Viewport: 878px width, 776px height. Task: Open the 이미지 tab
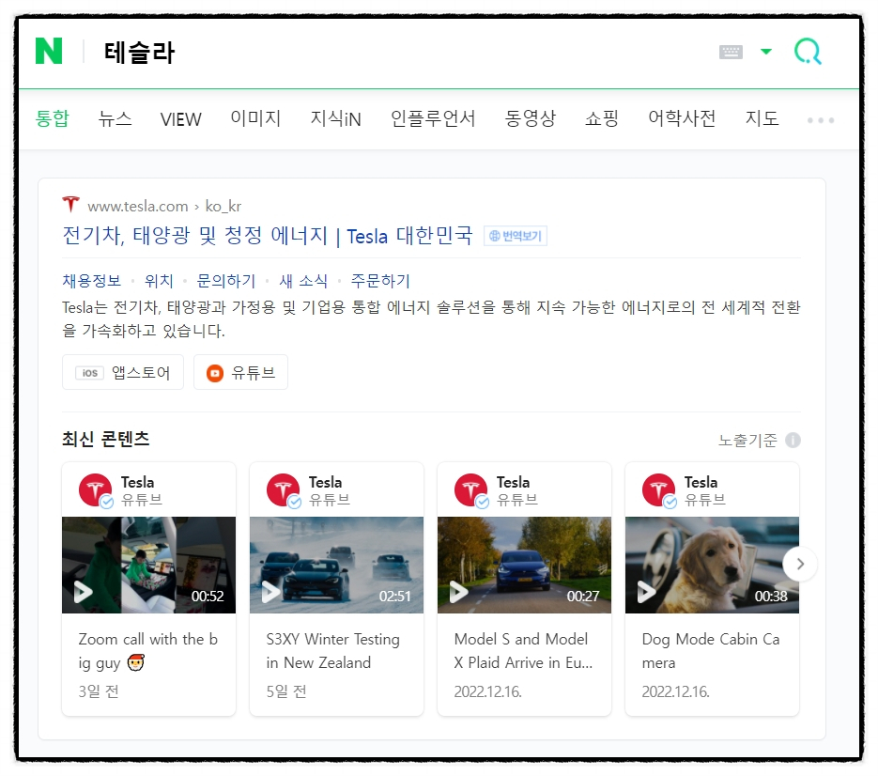point(255,118)
